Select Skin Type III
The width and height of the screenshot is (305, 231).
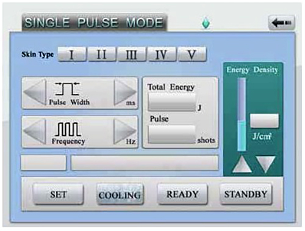click(132, 54)
